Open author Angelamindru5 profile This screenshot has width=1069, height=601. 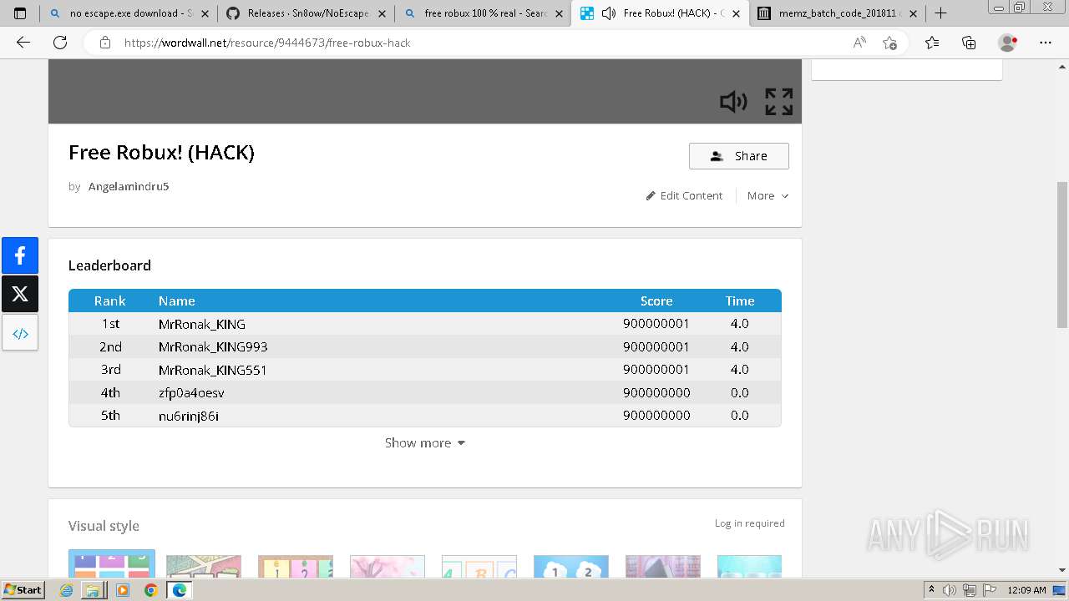(x=129, y=186)
